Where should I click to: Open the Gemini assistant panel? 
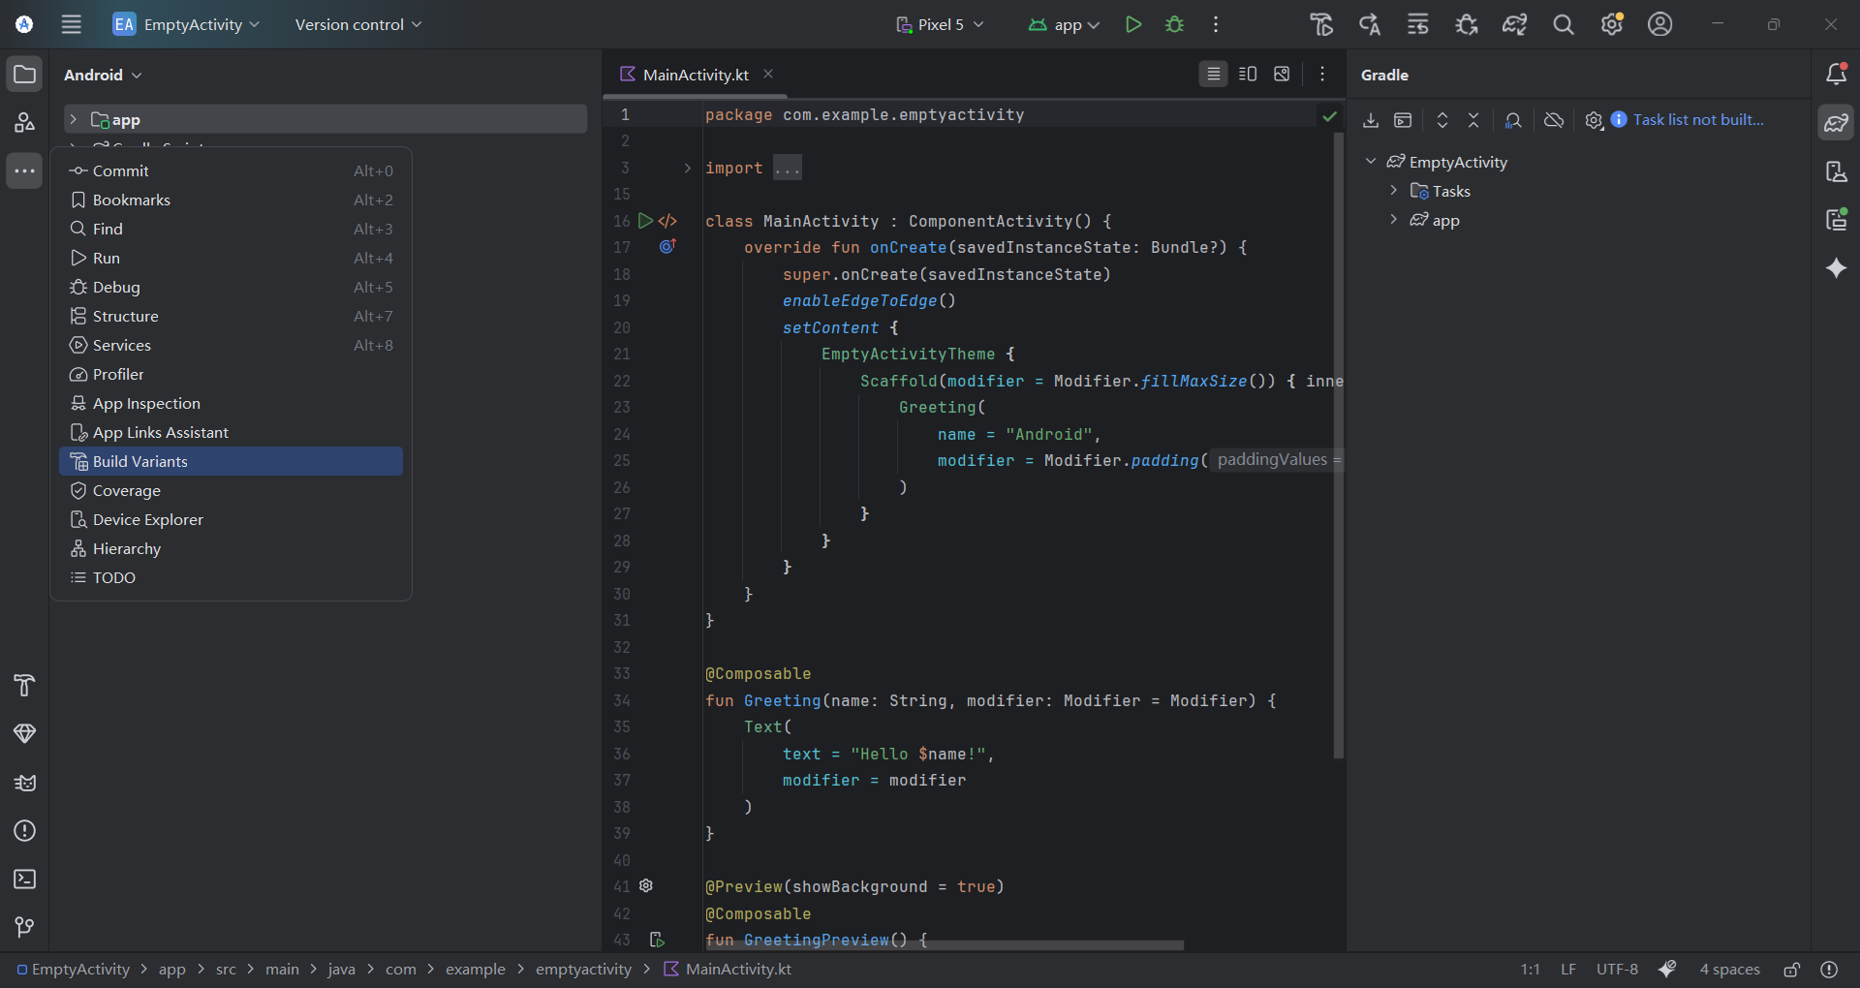1837,268
